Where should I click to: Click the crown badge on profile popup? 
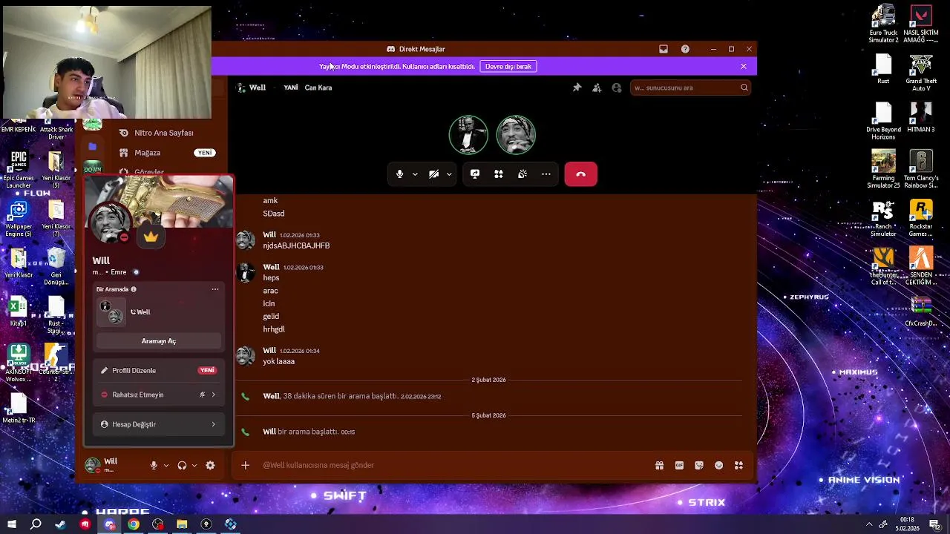tap(151, 237)
